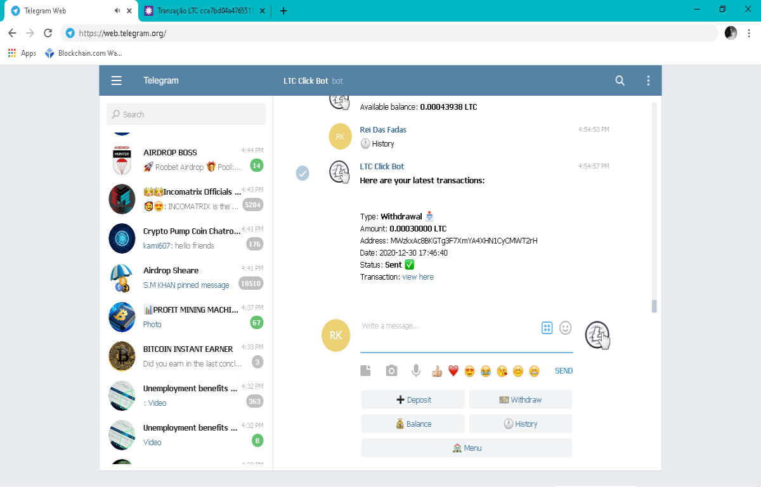This screenshot has width=761, height=487.
Task: Click the chat scrollbar thumb
Action: click(x=654, y=306)
